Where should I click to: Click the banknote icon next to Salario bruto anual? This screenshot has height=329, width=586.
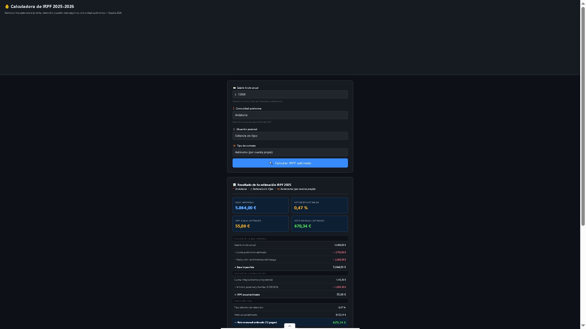coord(234,88)
